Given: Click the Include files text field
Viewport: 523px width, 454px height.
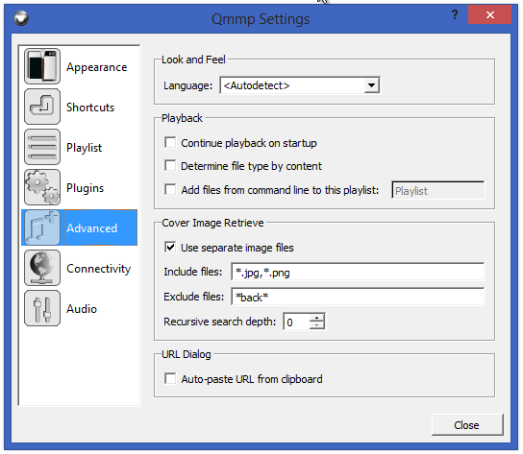Looking at the screenshot, I should coord(358,273).
